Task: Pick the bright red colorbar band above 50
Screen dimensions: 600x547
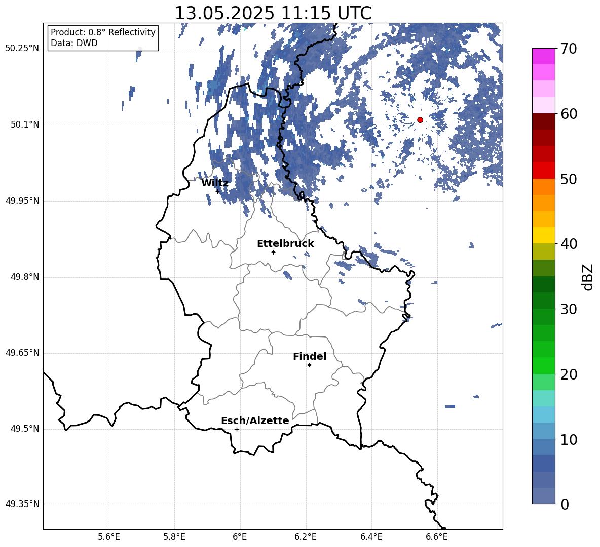Action: [x=544, y=171]
